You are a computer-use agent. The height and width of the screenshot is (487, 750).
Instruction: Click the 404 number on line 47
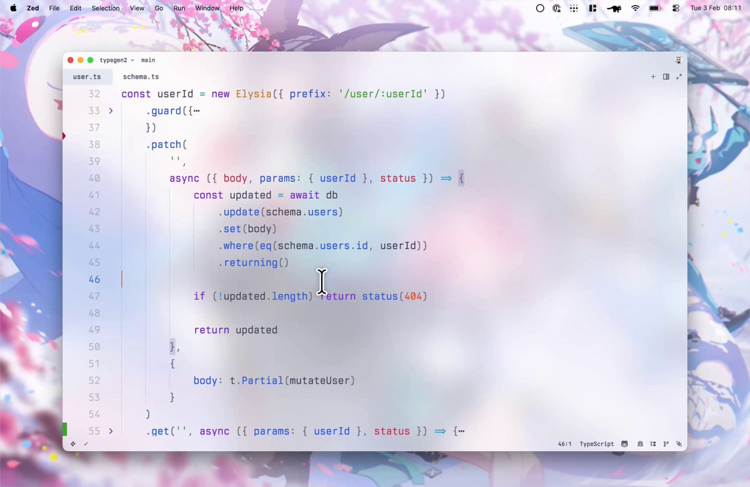413,296
